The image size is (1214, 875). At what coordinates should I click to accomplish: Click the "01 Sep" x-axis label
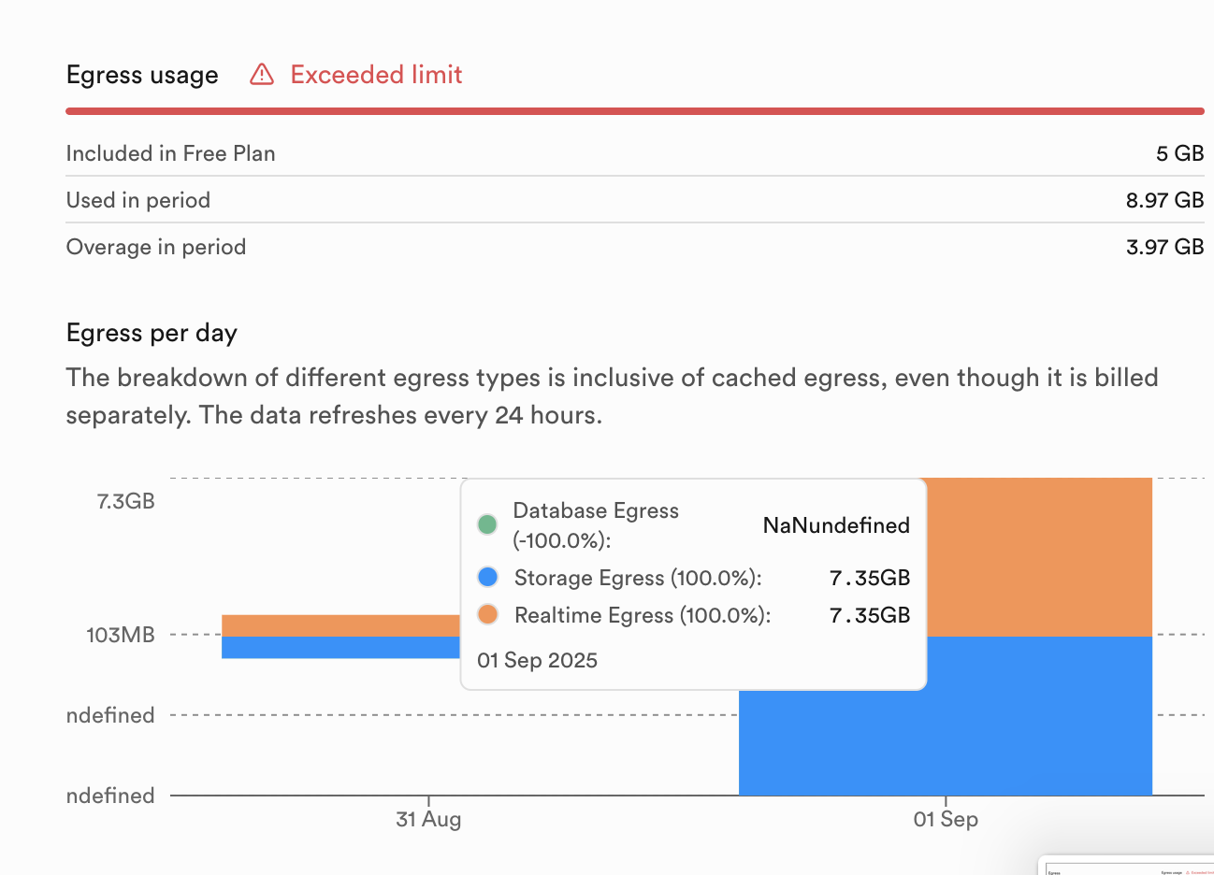(x=946, y=820)
